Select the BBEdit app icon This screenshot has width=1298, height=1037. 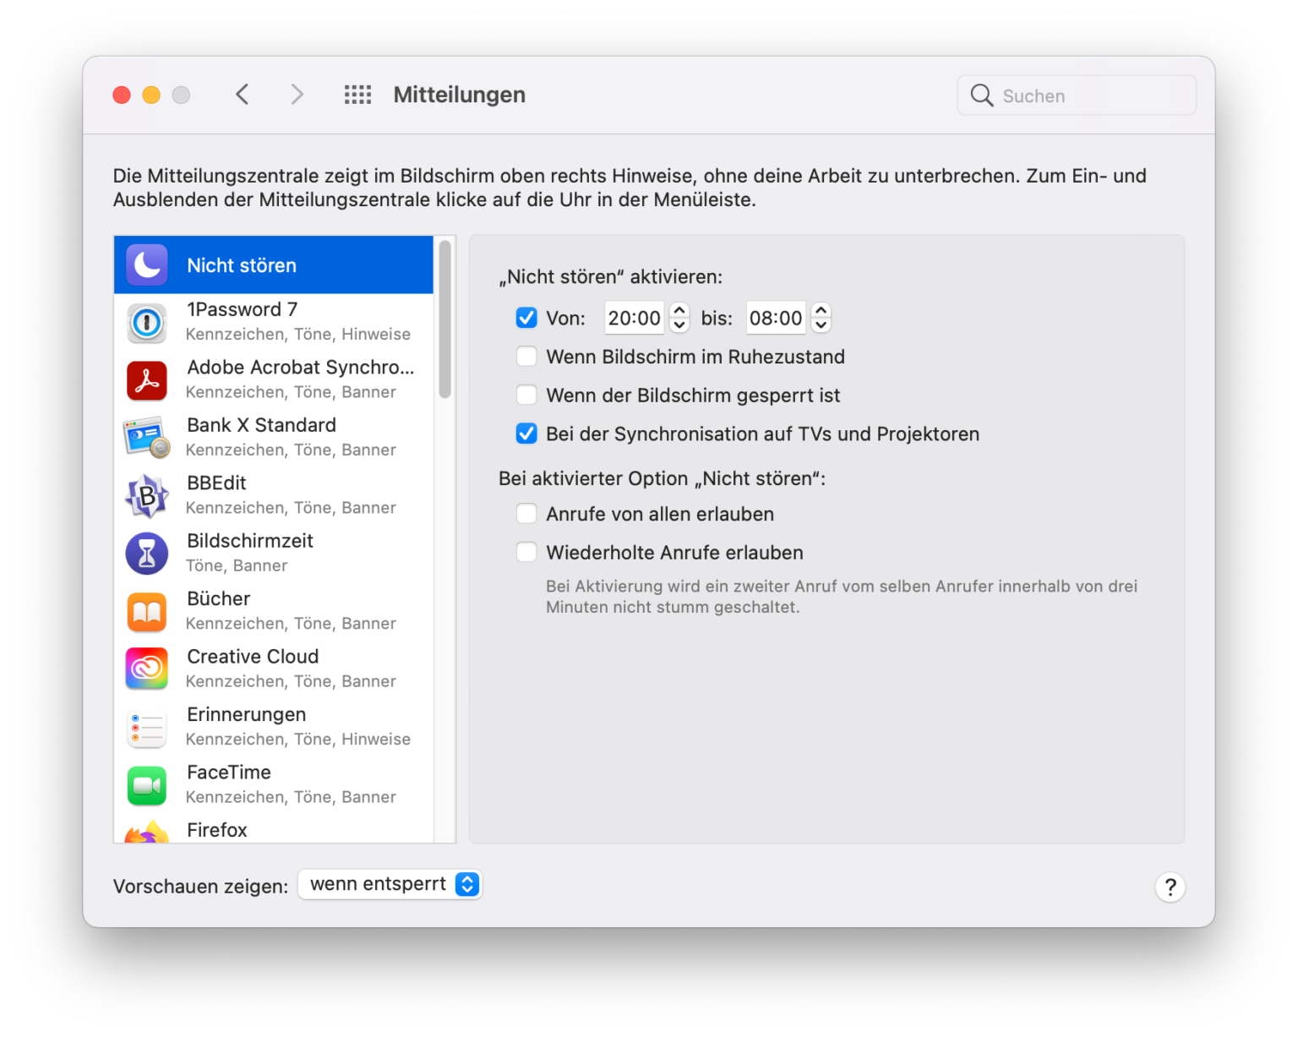point(146,495)
